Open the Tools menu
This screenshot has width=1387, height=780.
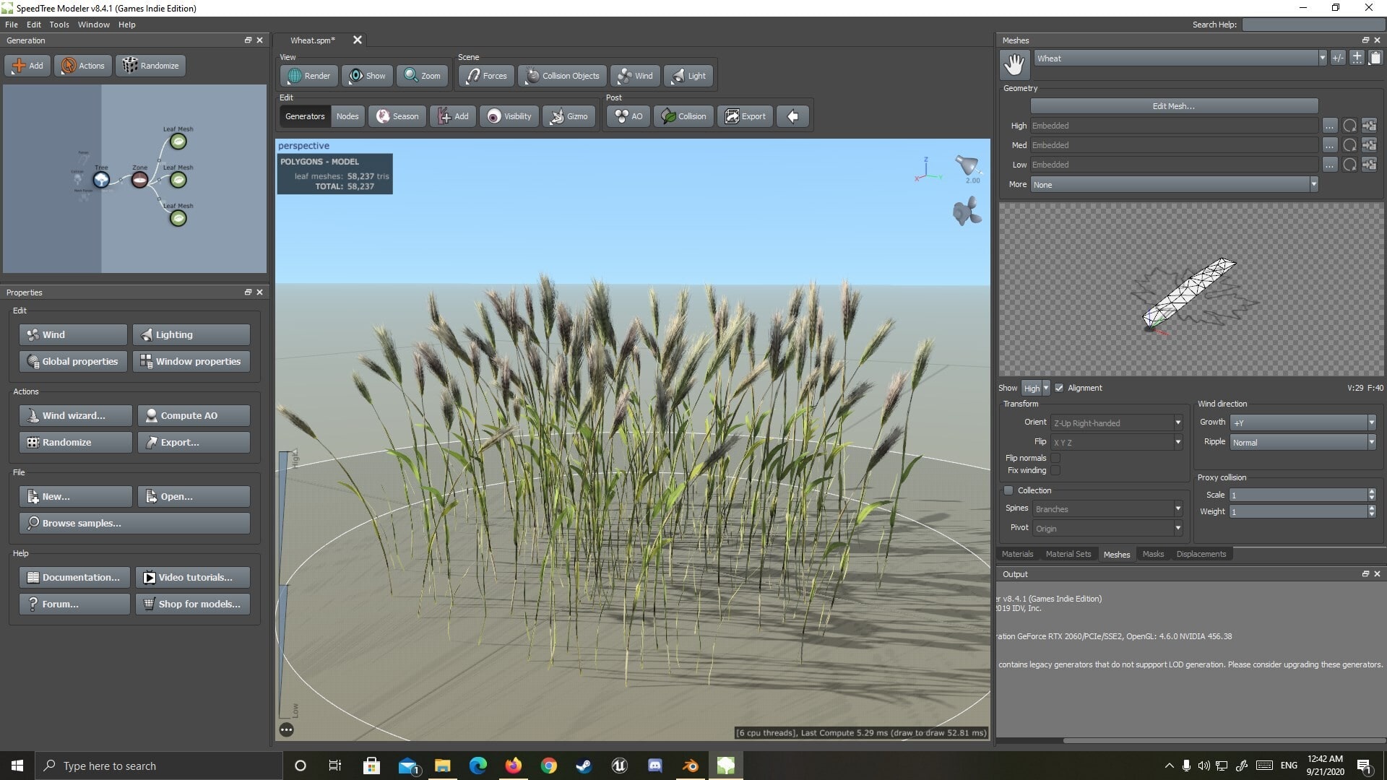click(x=59, y=25)
